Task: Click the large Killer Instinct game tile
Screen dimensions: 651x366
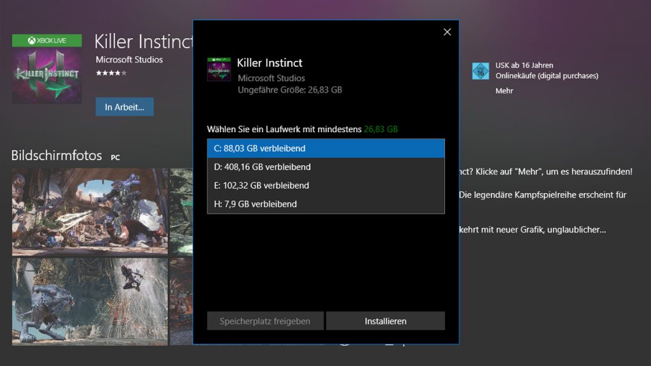Action: (x=47, y=75)
